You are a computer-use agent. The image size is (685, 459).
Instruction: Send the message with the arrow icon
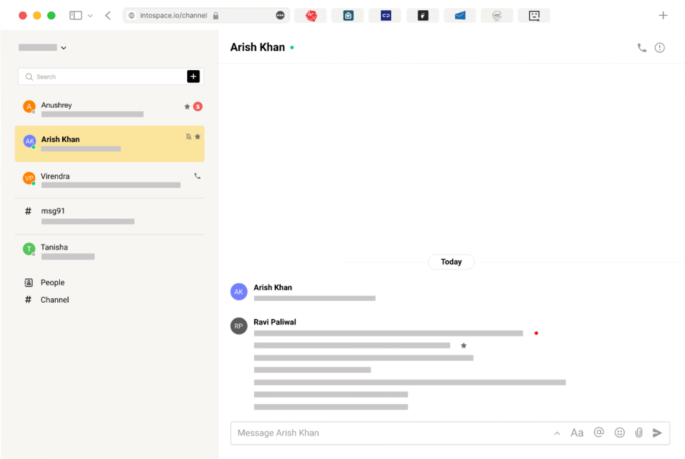click(658, 433)
